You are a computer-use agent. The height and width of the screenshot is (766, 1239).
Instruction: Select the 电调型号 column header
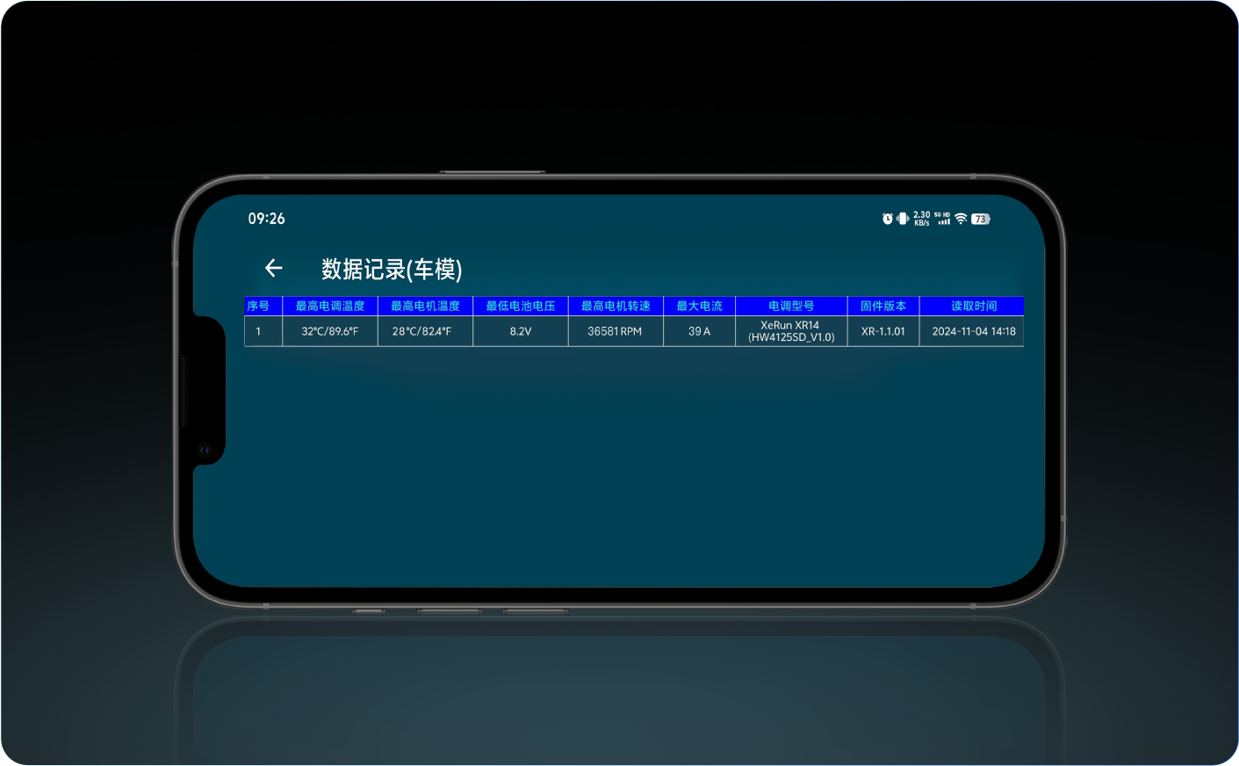[x=791, y=306]
